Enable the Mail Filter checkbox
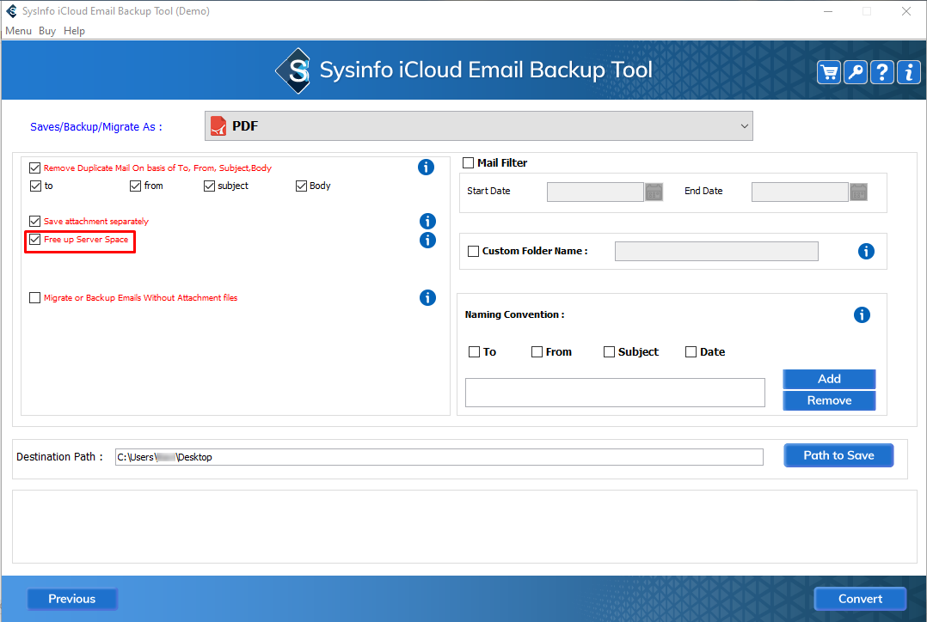Screen dimensions: 927x622 (x=469, y=163)
